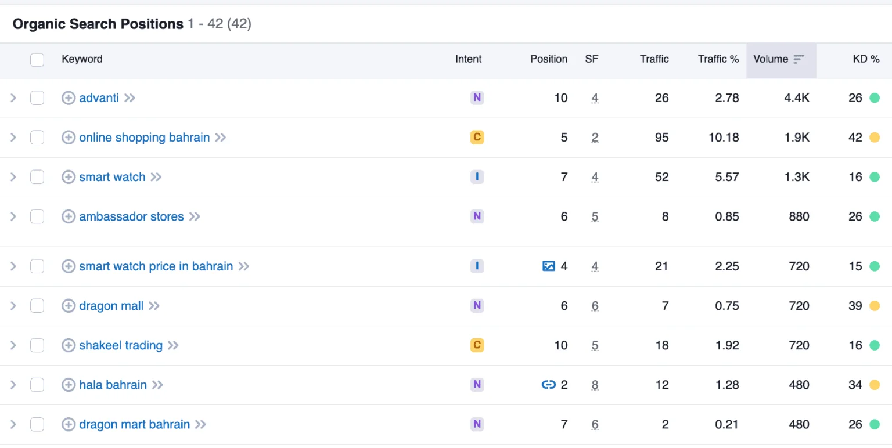Expand the advanti row details
This screenshot has width=892, height=448.
13,98
